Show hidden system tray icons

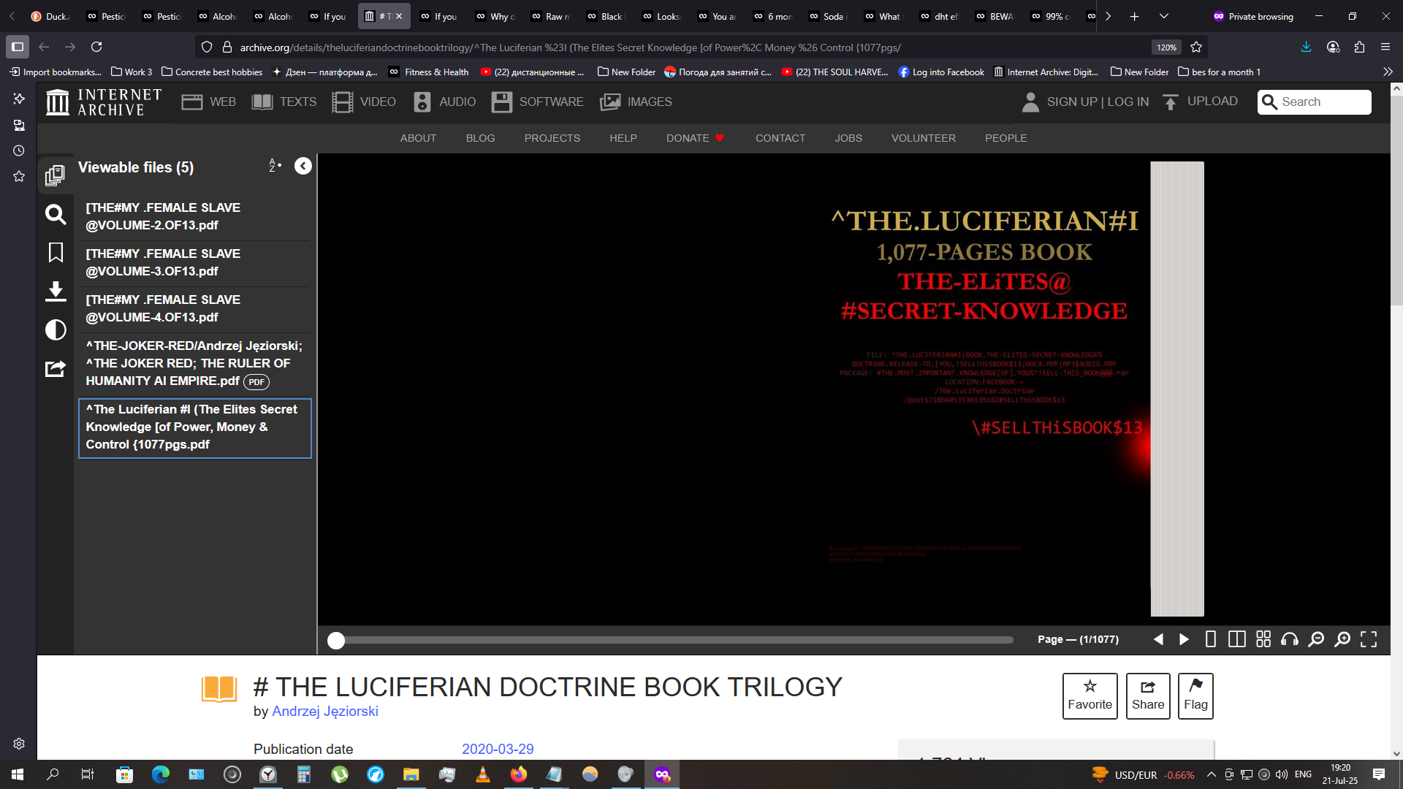[x=1211, y=774]
